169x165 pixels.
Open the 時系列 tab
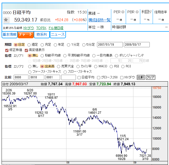[42, 35]
